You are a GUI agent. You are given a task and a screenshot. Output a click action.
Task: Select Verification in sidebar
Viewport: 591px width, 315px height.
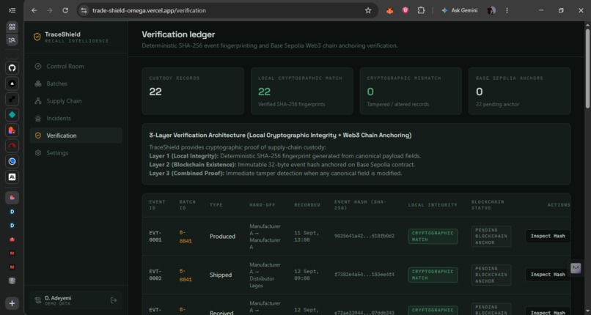(x=76, y=136)
